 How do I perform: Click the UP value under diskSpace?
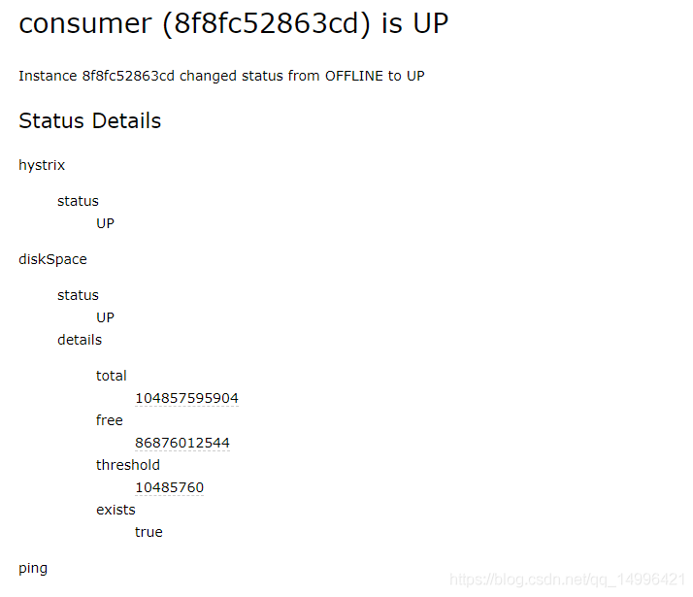click(x=105, y=317)
